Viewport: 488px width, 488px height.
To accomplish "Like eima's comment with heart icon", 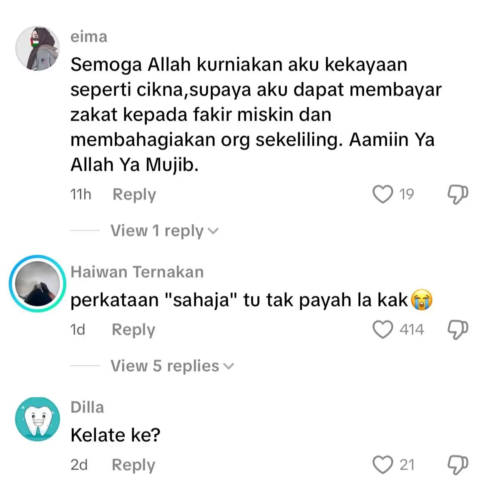I will pyautogui.click(x=382, y=195).
